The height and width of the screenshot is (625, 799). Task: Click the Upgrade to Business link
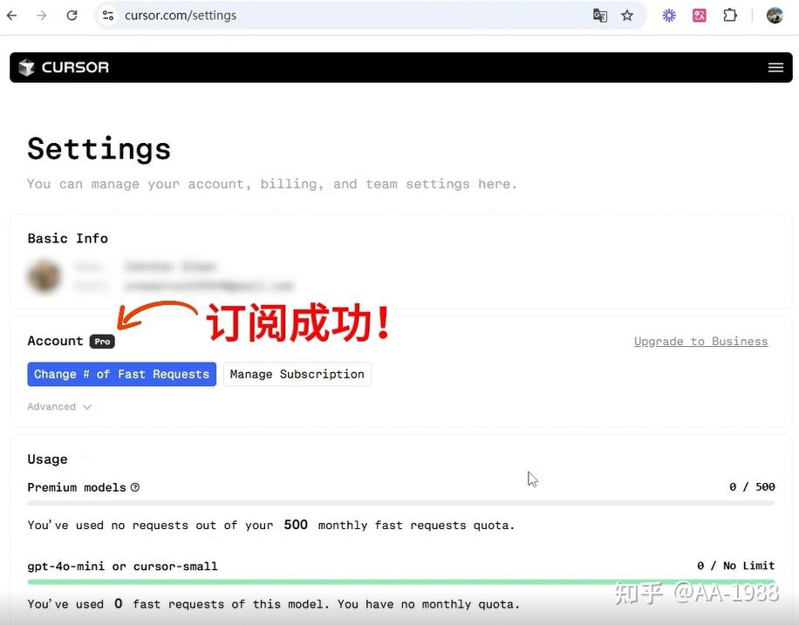[700, 341]
